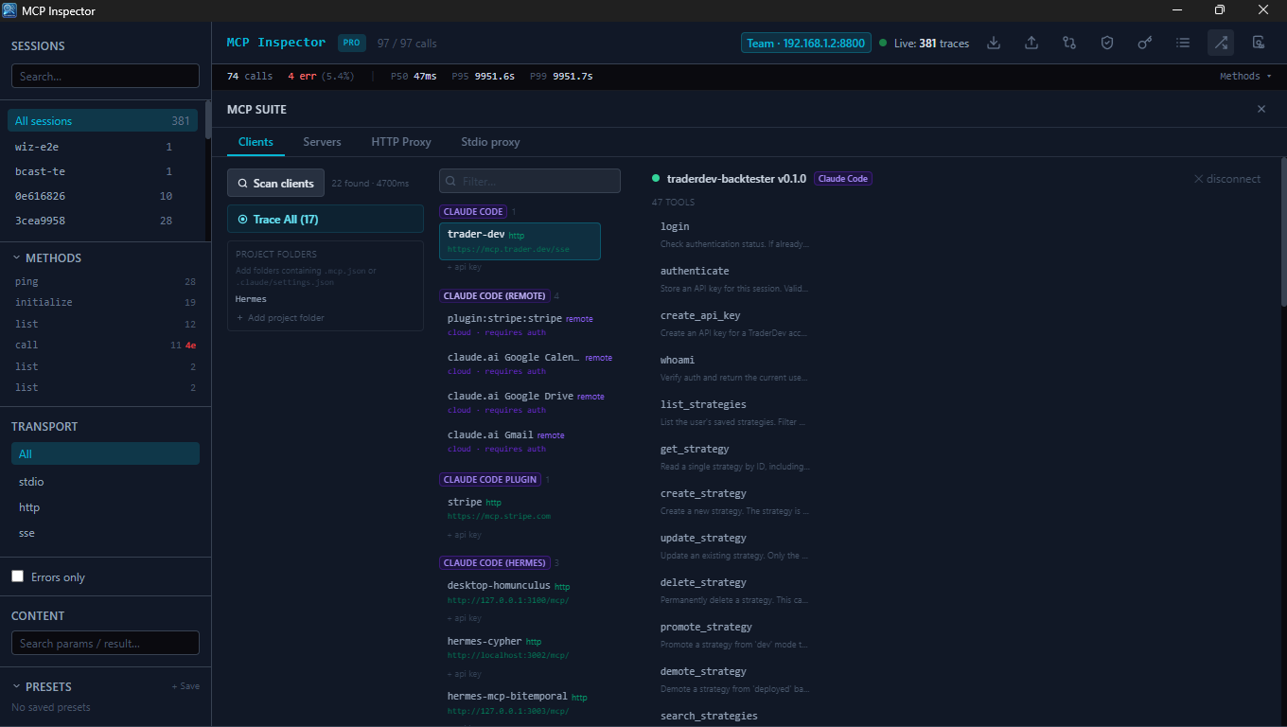
Task: Click the MCP Inspector app icon in title bar
Action: [x=9, y=10]
